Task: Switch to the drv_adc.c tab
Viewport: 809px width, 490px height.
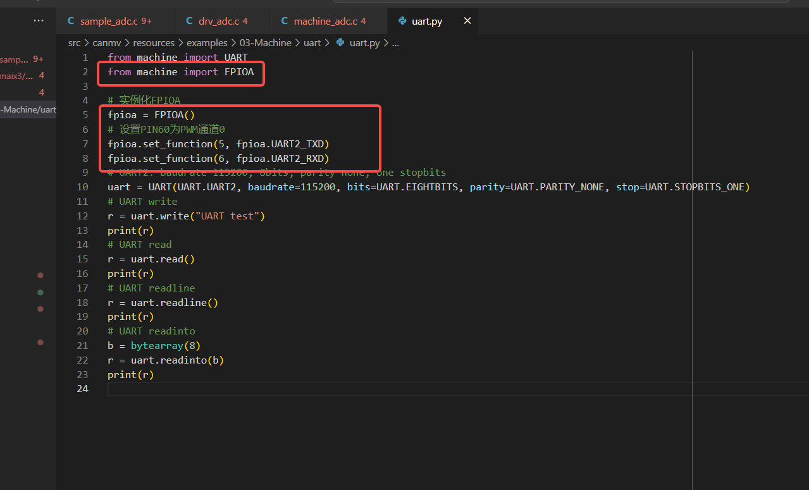Action: pyautogui.click(x=221, y=21)
